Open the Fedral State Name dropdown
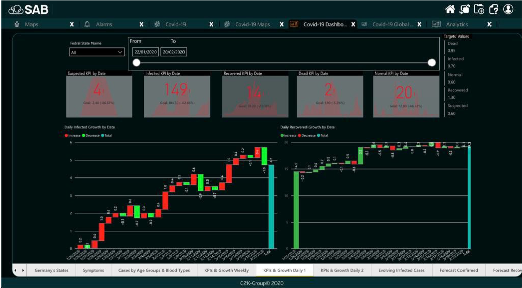 point(97,52)
